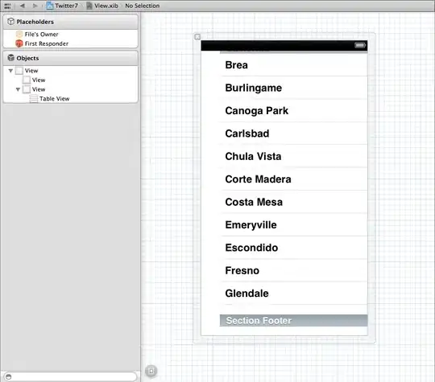The width and height of the screenshot is (435, 382).
Task: Click the Carlsbad table row
Action: pos(293,133)
